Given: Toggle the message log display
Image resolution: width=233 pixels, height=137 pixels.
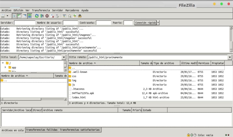Looking at the screenshot, I should pyautogui.click(x=14, y=16).
